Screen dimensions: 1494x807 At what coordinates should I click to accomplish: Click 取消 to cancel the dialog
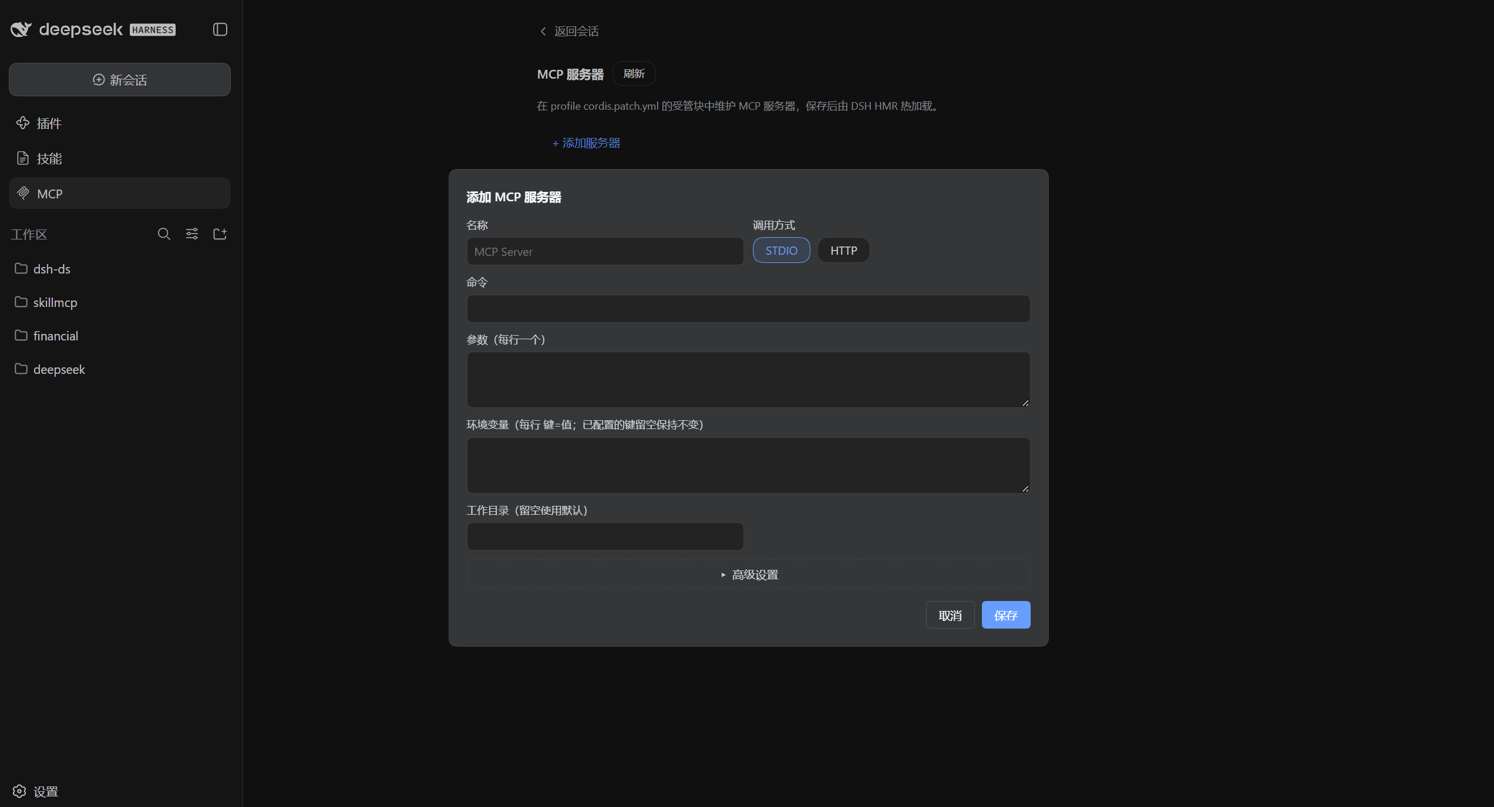tap(950, 615)
